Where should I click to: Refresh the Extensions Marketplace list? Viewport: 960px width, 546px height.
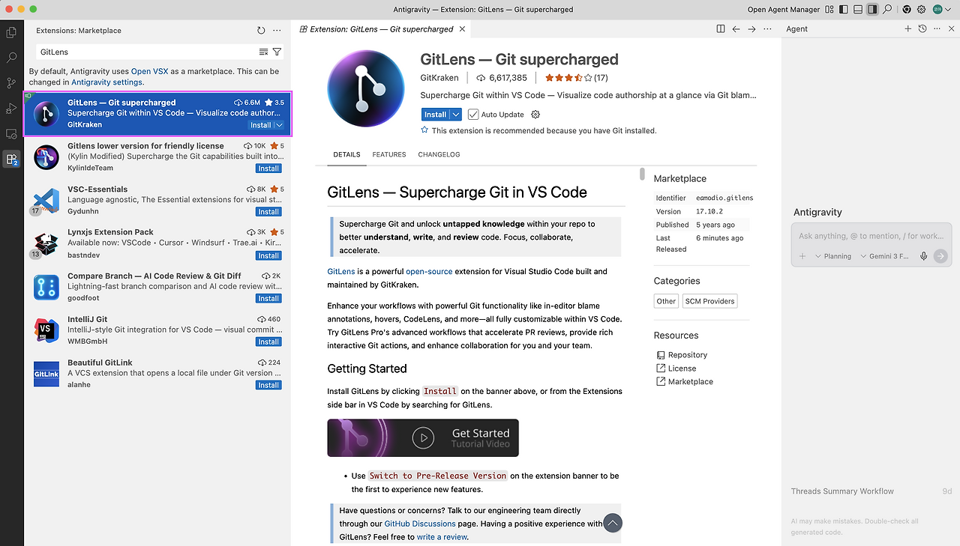[x=261, y=31]
